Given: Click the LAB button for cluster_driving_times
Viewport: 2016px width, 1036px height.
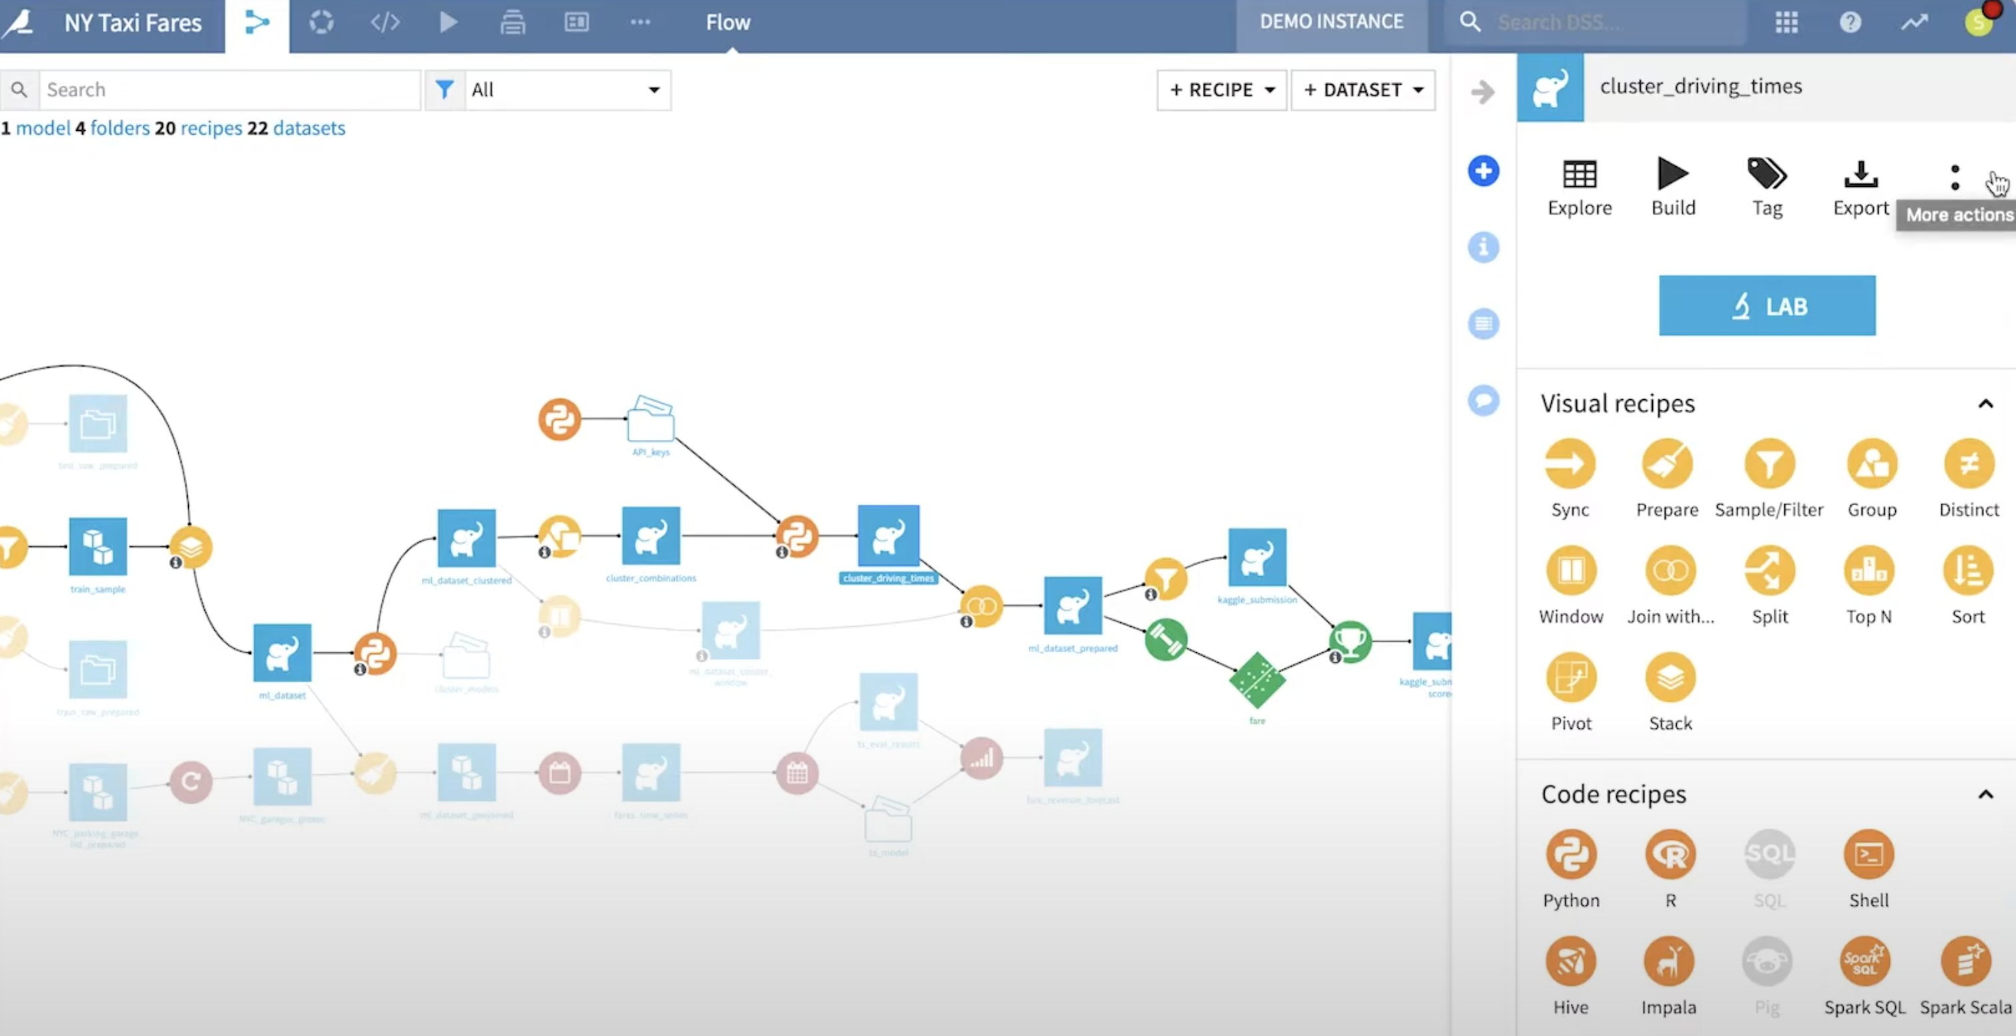Looking at the screenshot, I should pyautogui.click(x=1768, y=305).
